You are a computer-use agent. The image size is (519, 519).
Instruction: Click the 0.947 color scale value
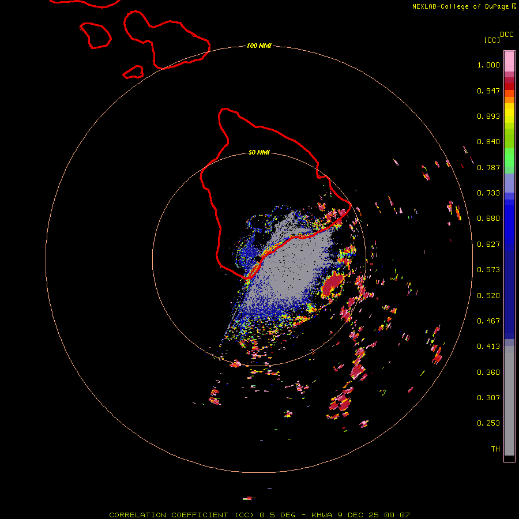(x=488, y=91)
